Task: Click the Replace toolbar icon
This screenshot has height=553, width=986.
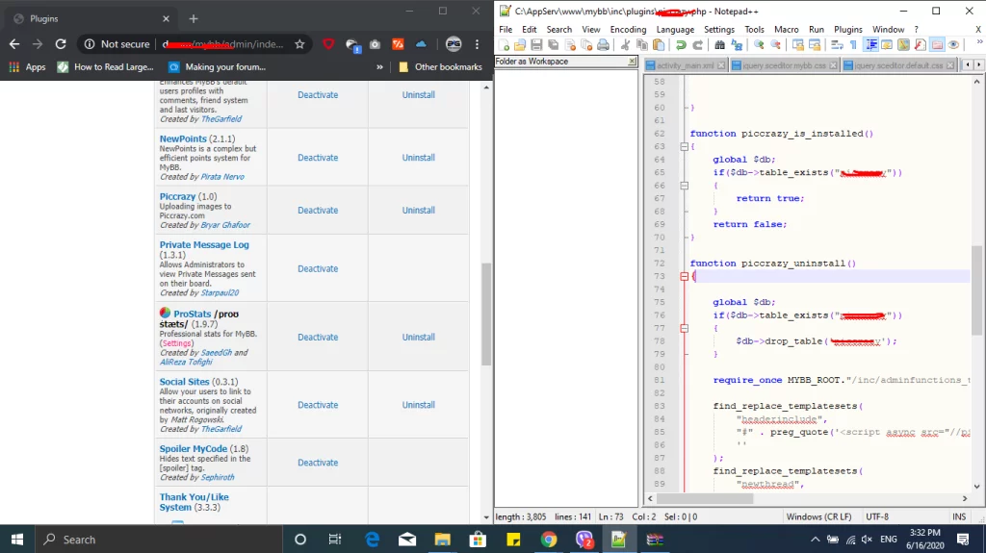Action: (x=737, y=44)
